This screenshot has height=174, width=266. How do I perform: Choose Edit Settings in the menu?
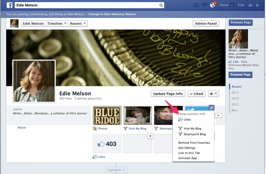tap(187, 148)
